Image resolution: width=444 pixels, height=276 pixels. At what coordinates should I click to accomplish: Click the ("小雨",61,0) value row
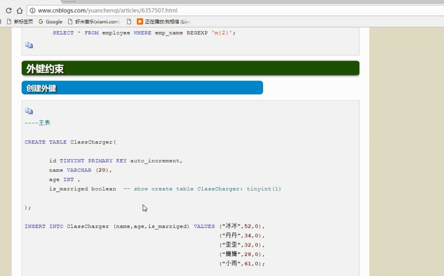tap(242, 263)
